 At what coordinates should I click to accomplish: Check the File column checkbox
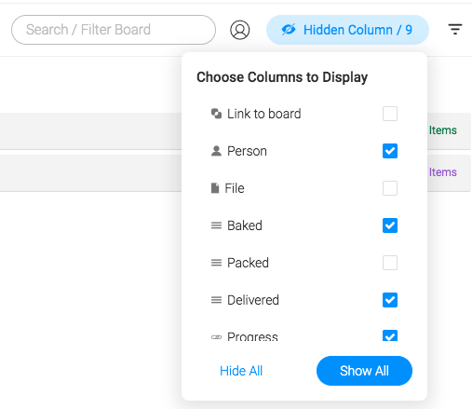pos(390,188)
